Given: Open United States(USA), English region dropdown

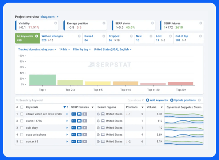Looking at the screenshot, I should click(112, 49).
